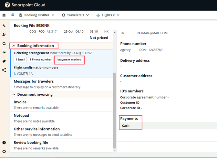Collapse the Booking information section
This screenshot has height=158, width=217.
14,46
